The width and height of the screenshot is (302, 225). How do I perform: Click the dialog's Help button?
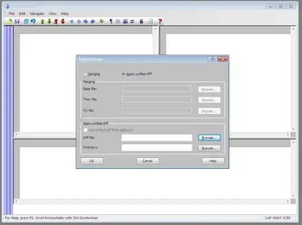213,161
